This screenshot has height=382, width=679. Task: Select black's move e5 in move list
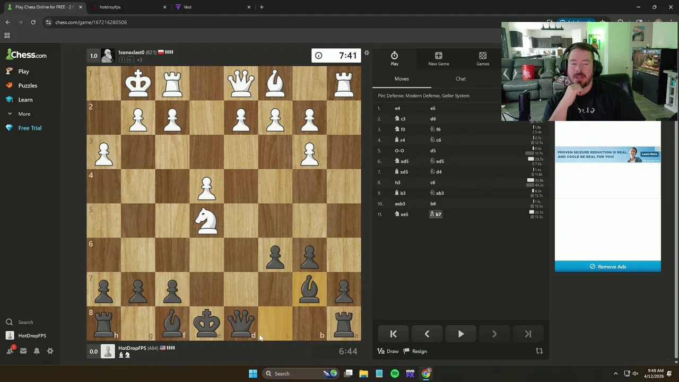click(x=433, y=108)
